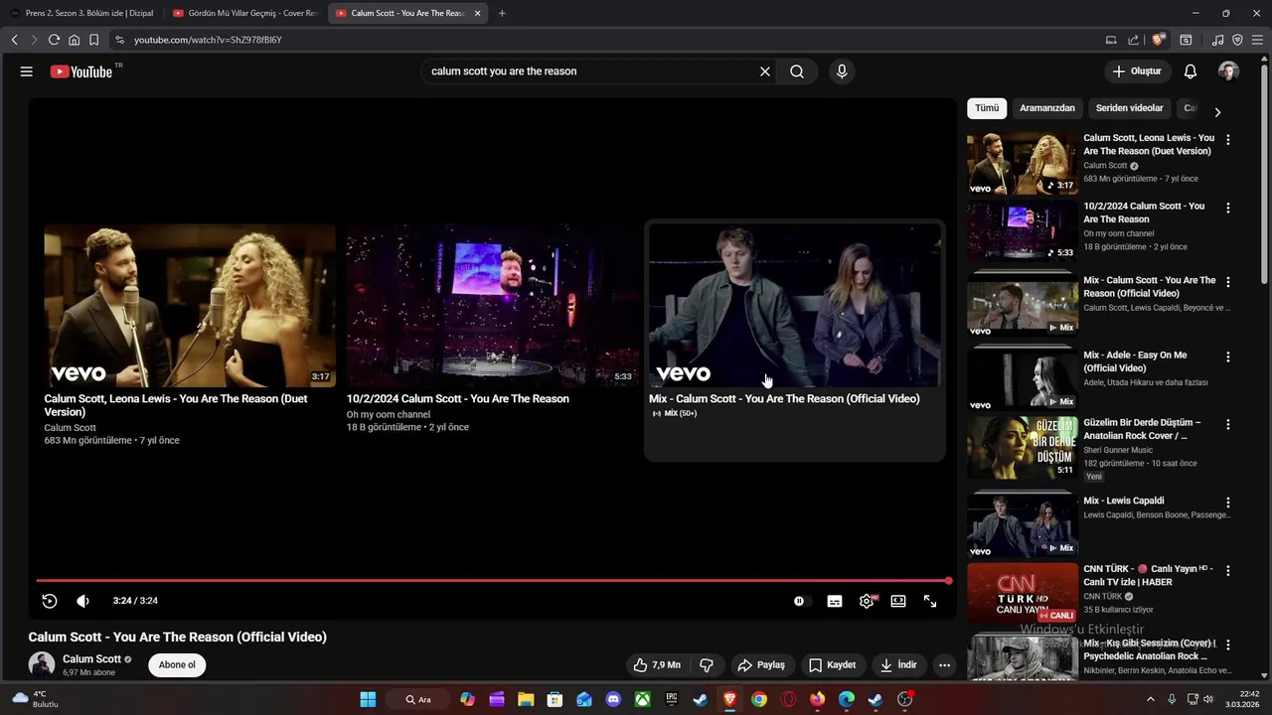The image size is (1272, 715).
Task: Open more actions ellipsis below video
Action: click(x=944, y=665)
